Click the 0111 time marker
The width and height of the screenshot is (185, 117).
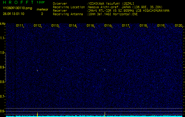(x=19, y=26)
